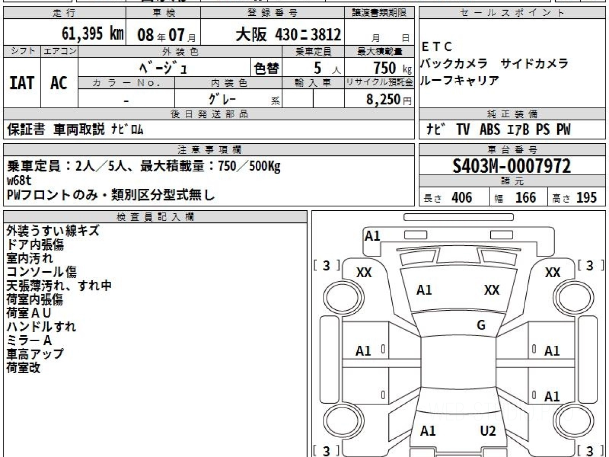Click the 車台番号 header
609x457 pixels.
pos(513,149)
